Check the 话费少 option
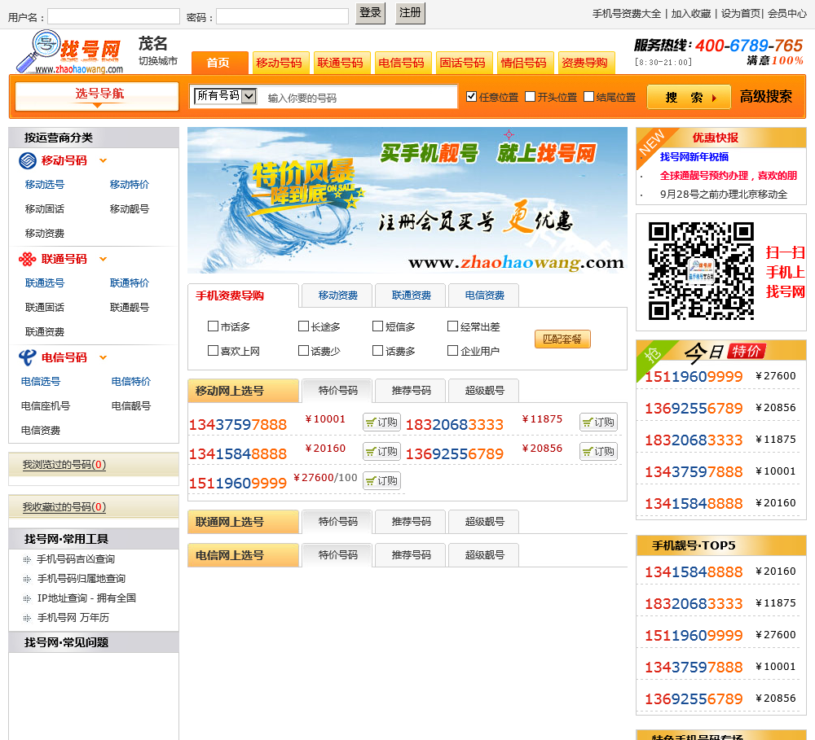 [x=303, y=351]
